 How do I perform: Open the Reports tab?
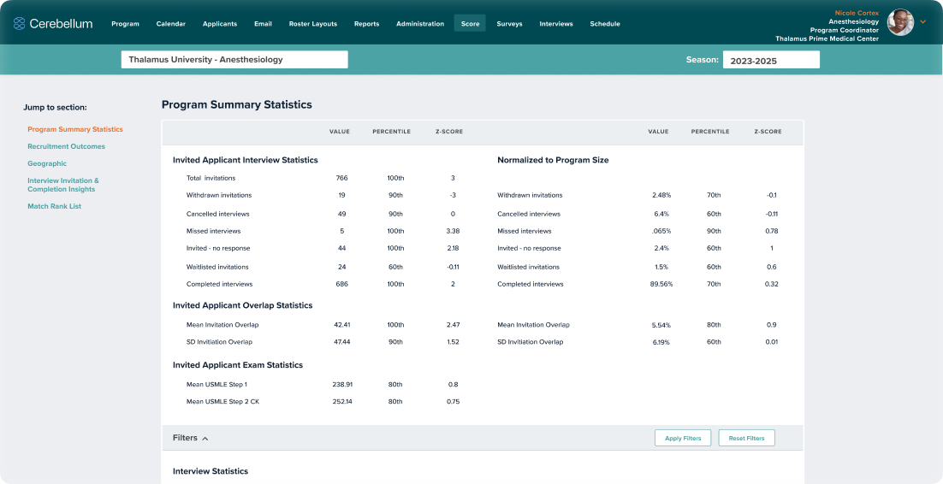click(x=366, y=24)
